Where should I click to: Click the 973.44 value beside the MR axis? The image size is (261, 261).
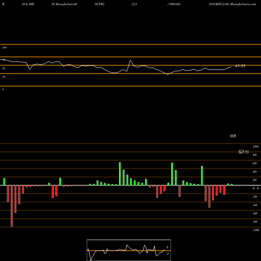pos(244,151)
